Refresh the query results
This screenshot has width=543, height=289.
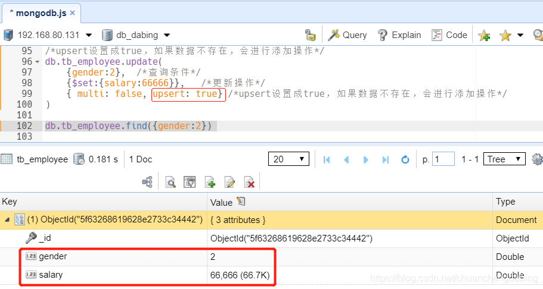(x=405, y=160)
